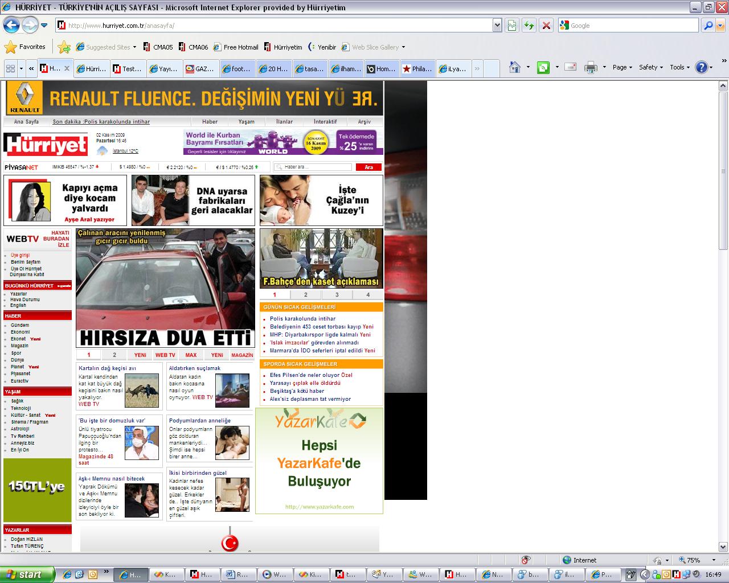Open the Tools menu dropdown
729x583 pixels.
679,67
